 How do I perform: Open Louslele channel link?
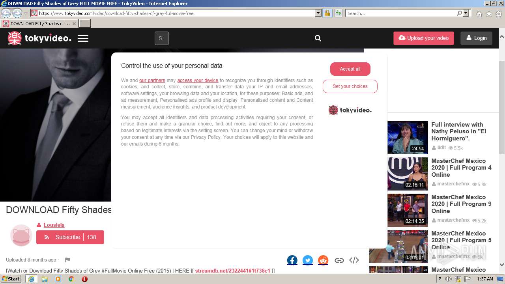[x=54, y=225]
